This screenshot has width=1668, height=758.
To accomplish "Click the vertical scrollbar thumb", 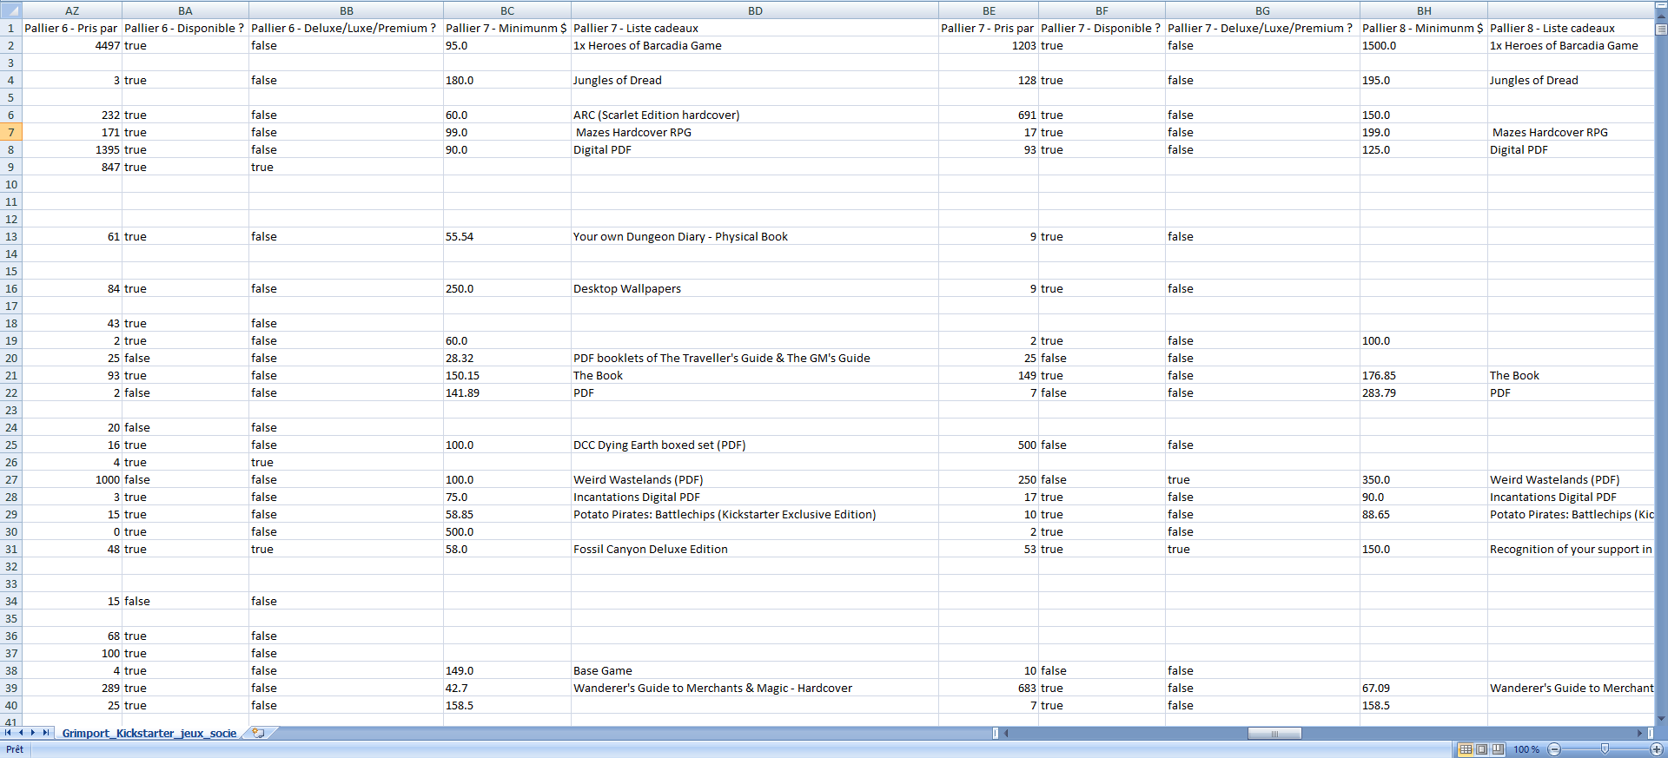I will tap(1661, 29).
